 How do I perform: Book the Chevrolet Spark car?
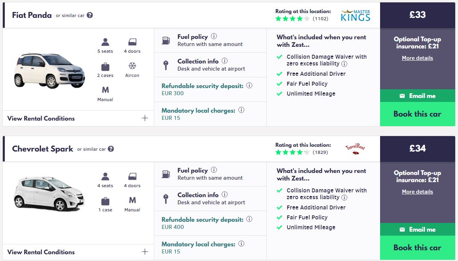coord(417,248)
